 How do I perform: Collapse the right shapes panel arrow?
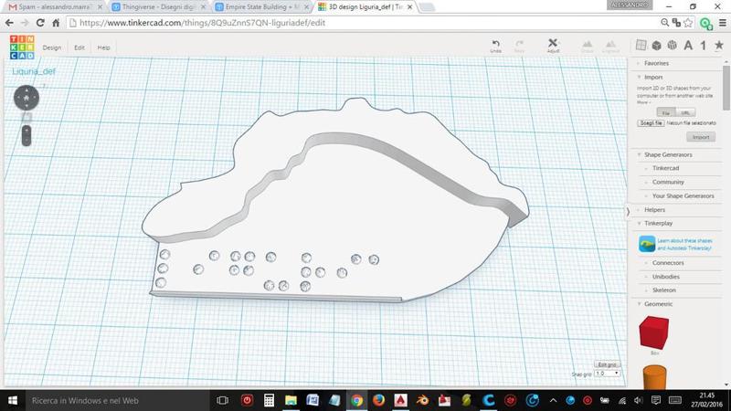628,212
